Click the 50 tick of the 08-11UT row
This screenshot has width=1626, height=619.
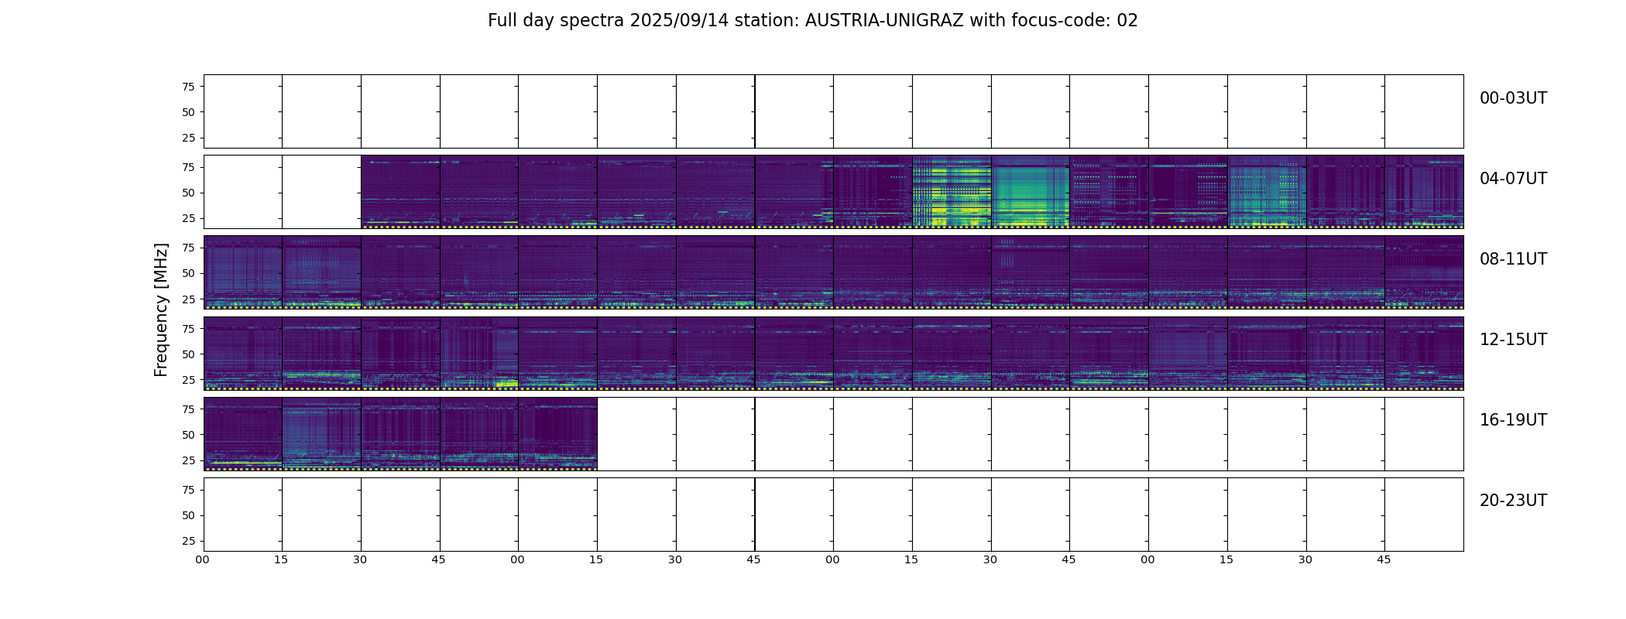(188, 273)
